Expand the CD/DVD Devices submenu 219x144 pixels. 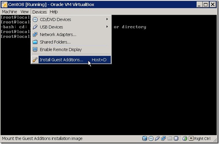click(71, 19)
